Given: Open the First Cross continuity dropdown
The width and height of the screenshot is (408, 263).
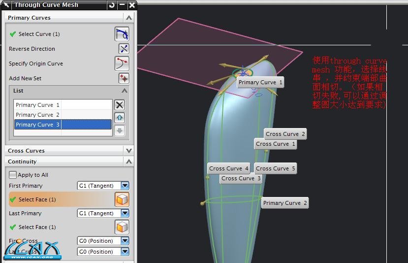Looking at the screenshot, I should coord(125,241).
